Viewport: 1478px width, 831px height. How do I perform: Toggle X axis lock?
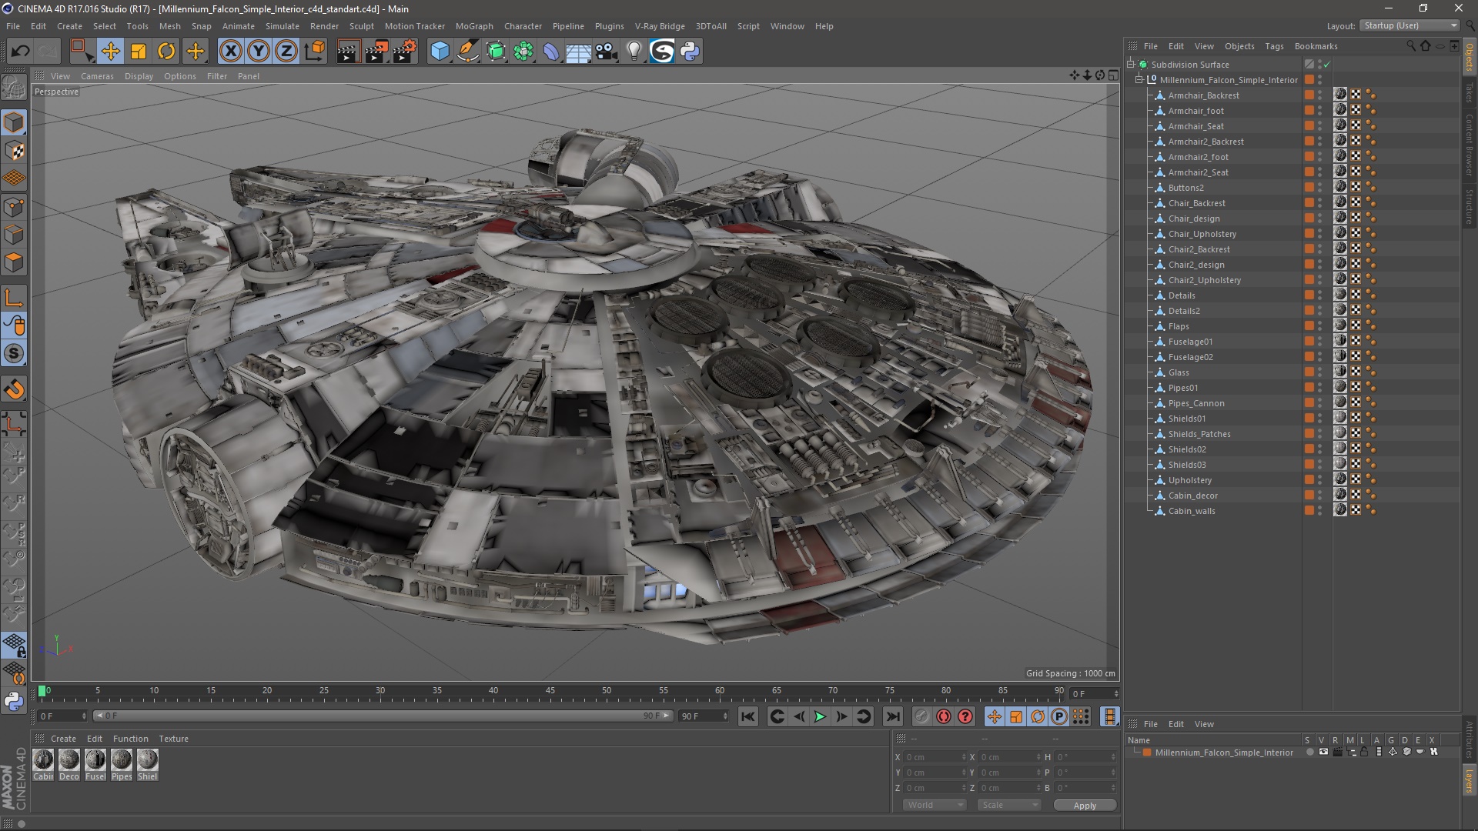pyautogui.click(x=230, y=52)
